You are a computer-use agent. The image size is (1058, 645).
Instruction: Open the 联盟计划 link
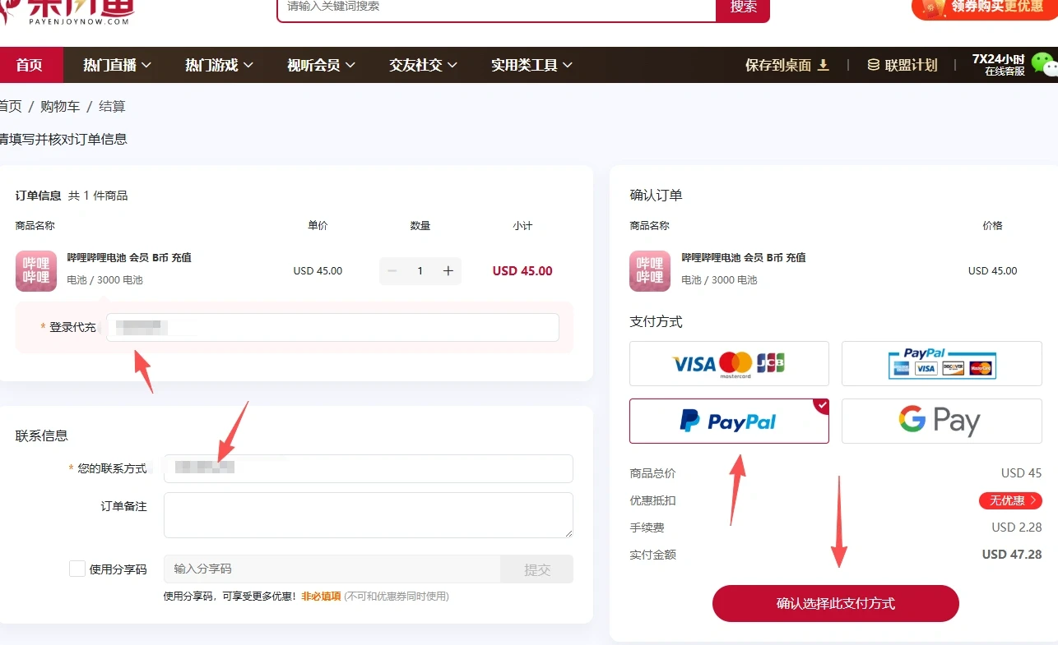903,65
